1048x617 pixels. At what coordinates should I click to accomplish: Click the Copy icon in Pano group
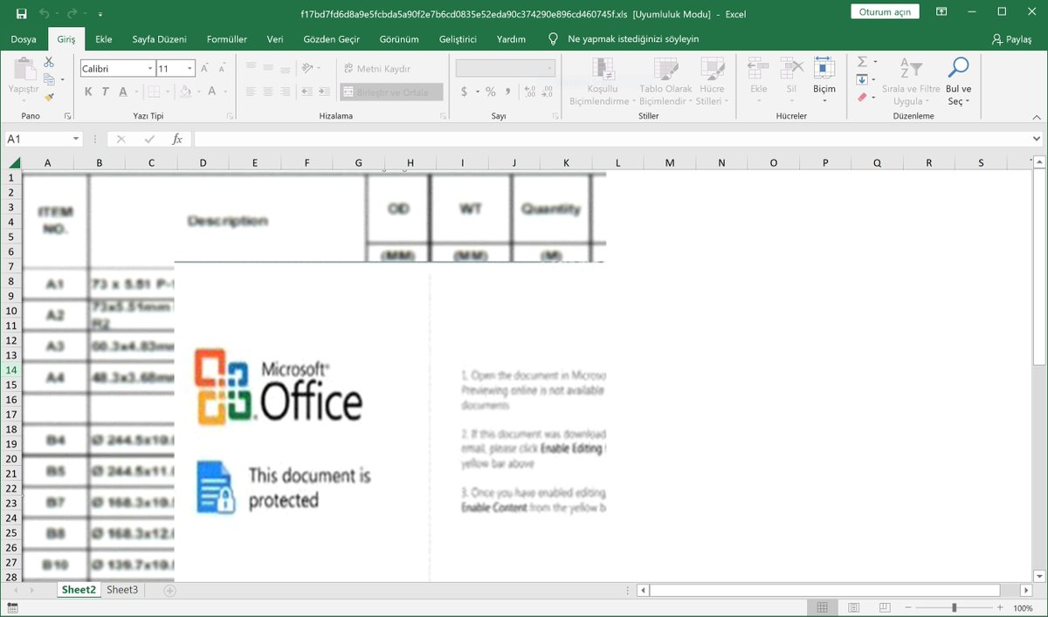49,79
